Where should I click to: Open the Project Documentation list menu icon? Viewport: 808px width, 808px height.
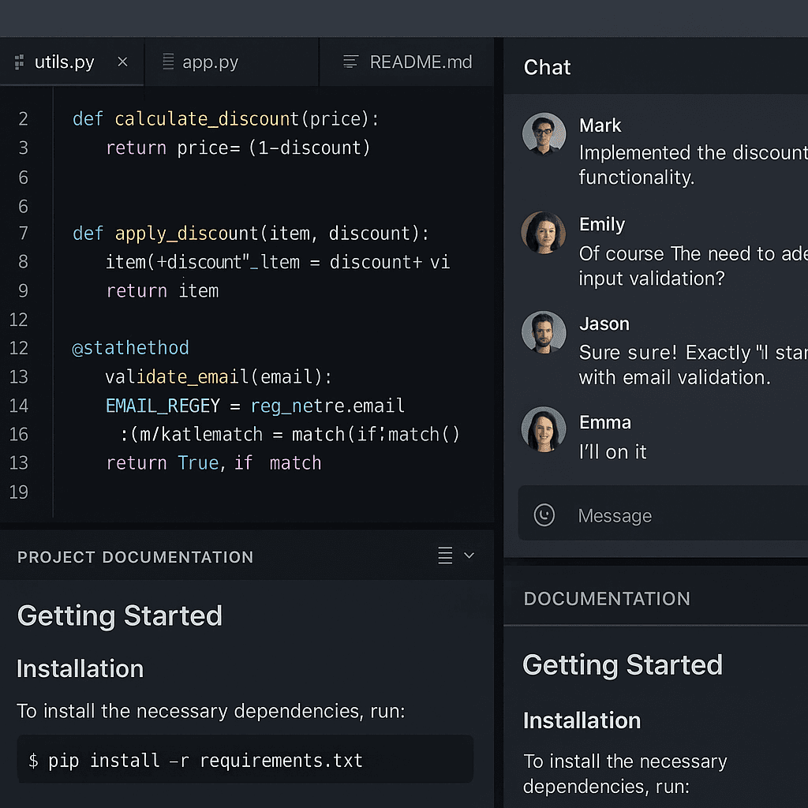click(x=444, y=555)
